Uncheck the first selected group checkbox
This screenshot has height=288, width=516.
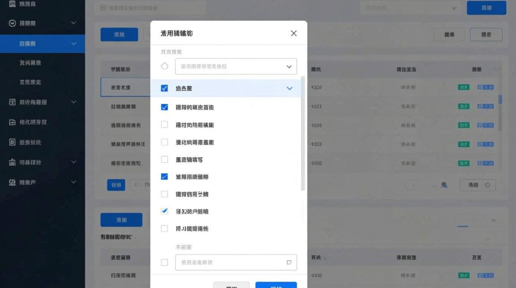tap(164, 88)
